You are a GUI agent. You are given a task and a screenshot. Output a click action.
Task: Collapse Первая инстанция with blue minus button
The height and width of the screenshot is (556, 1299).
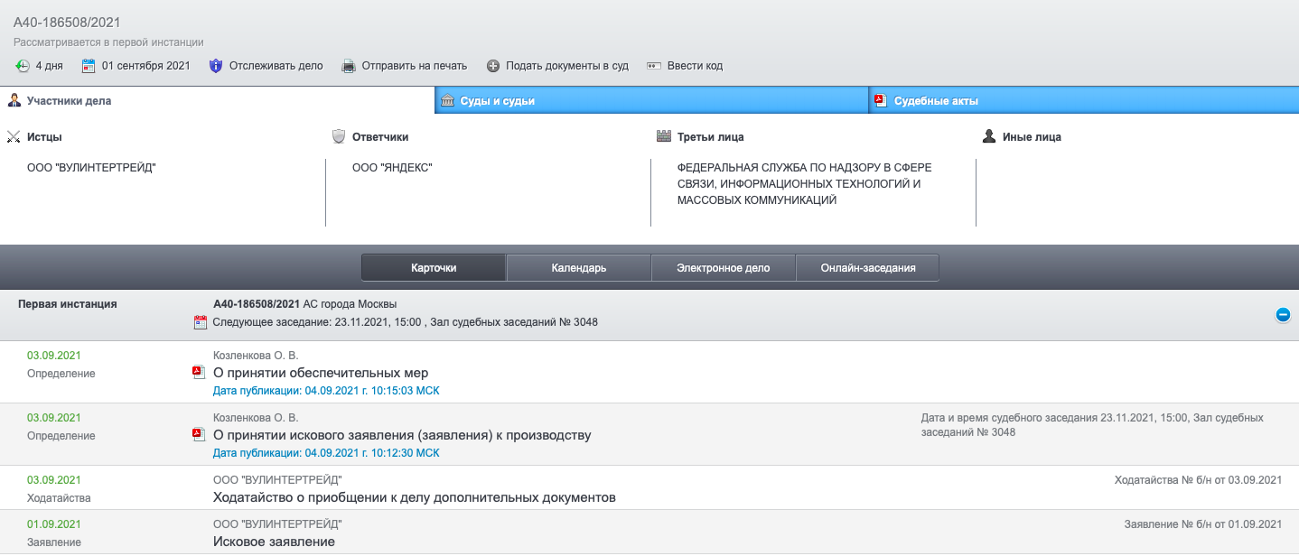tap(1283, 315)
